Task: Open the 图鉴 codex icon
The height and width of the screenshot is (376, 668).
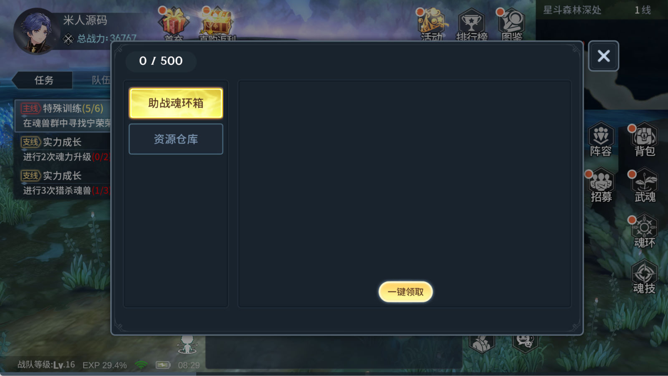Action: 512,25
